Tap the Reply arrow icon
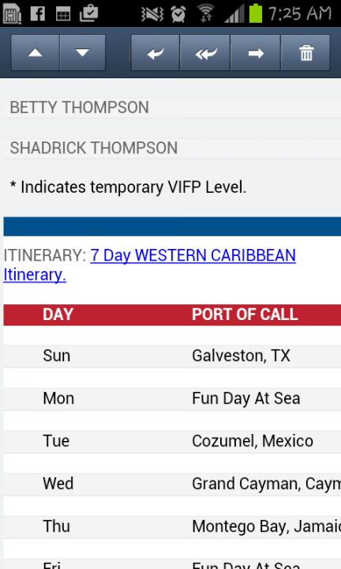341x569 pixels. [156, 53]
